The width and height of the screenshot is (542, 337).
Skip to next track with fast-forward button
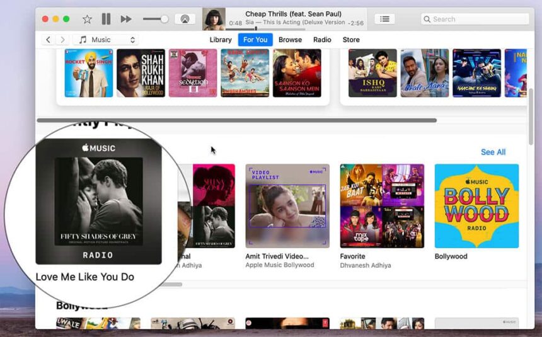click(126, 19)
